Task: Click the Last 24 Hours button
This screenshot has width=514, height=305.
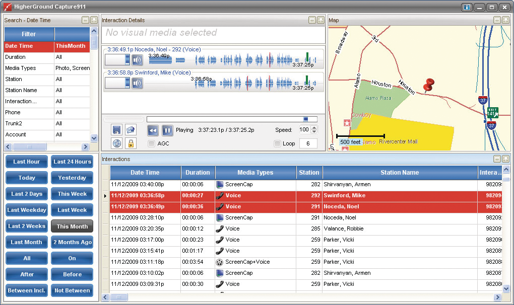Action: pos(72,162)
